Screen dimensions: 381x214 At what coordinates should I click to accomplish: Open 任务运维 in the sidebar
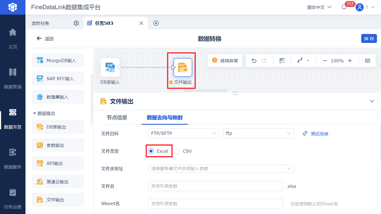(13, 199)
